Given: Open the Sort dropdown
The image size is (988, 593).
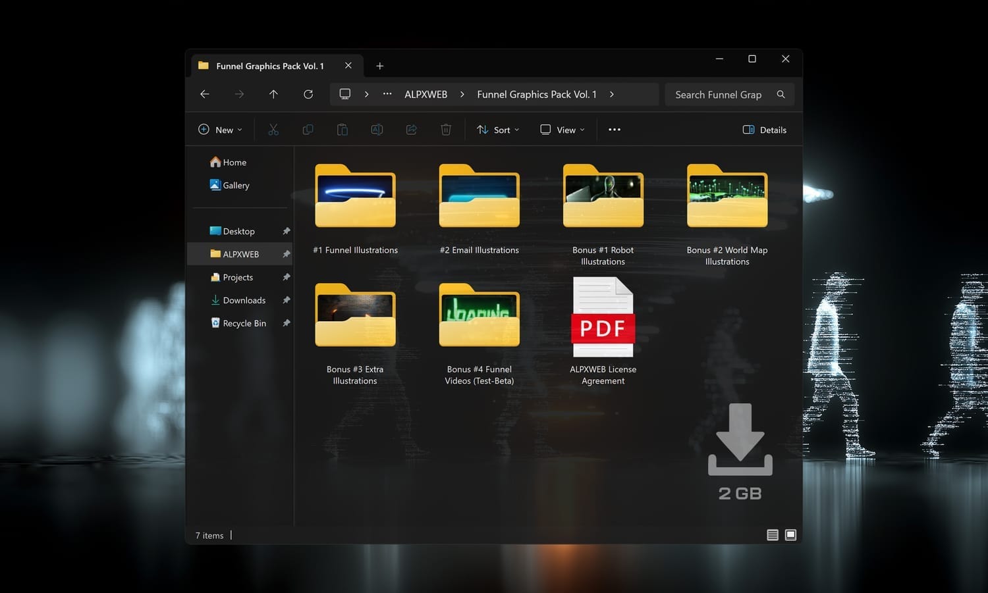Looking at the screenshot, I should click(x=497, y=130).
